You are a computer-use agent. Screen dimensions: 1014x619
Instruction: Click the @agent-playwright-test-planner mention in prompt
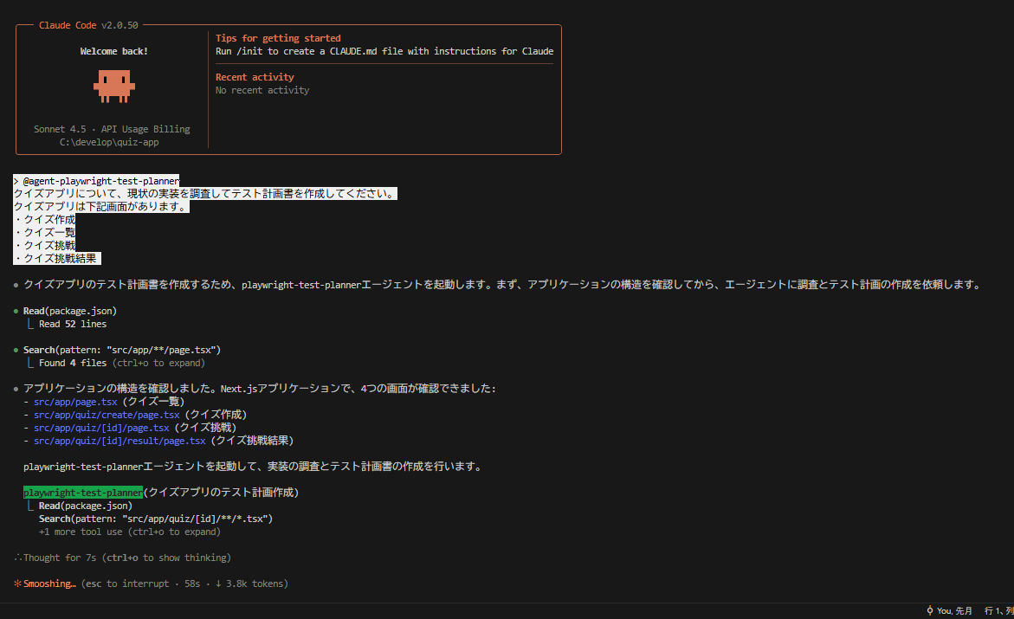tap(100, 181)
